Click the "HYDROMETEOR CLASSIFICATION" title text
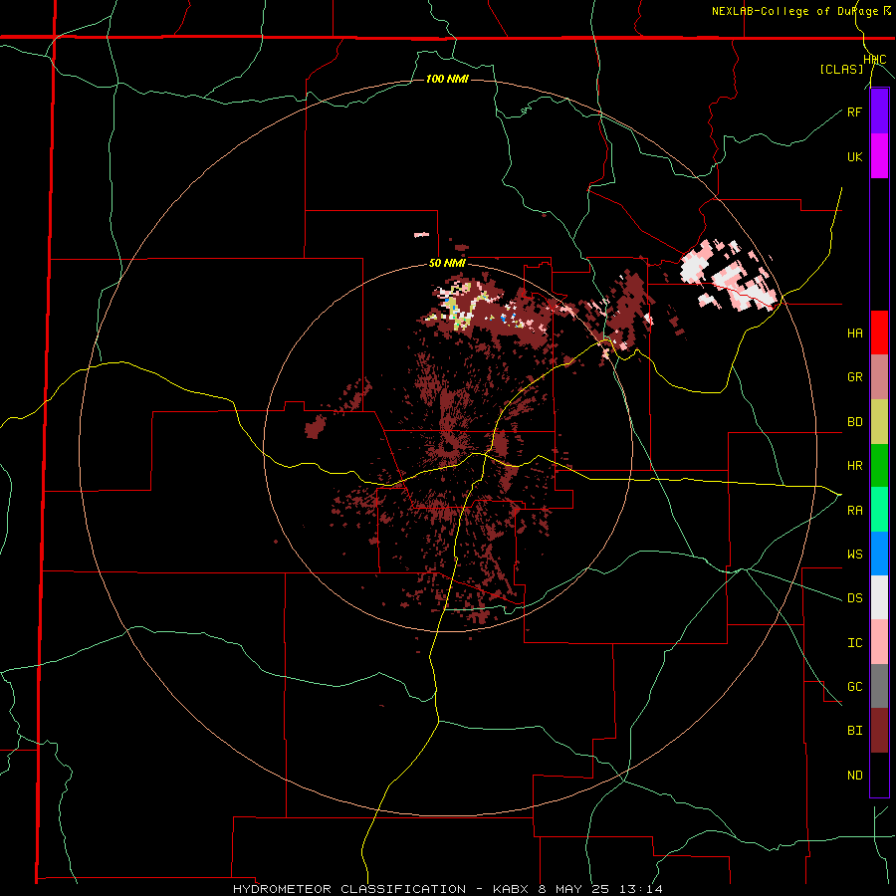This screenshot has height=896, width=896. point(349,889)
